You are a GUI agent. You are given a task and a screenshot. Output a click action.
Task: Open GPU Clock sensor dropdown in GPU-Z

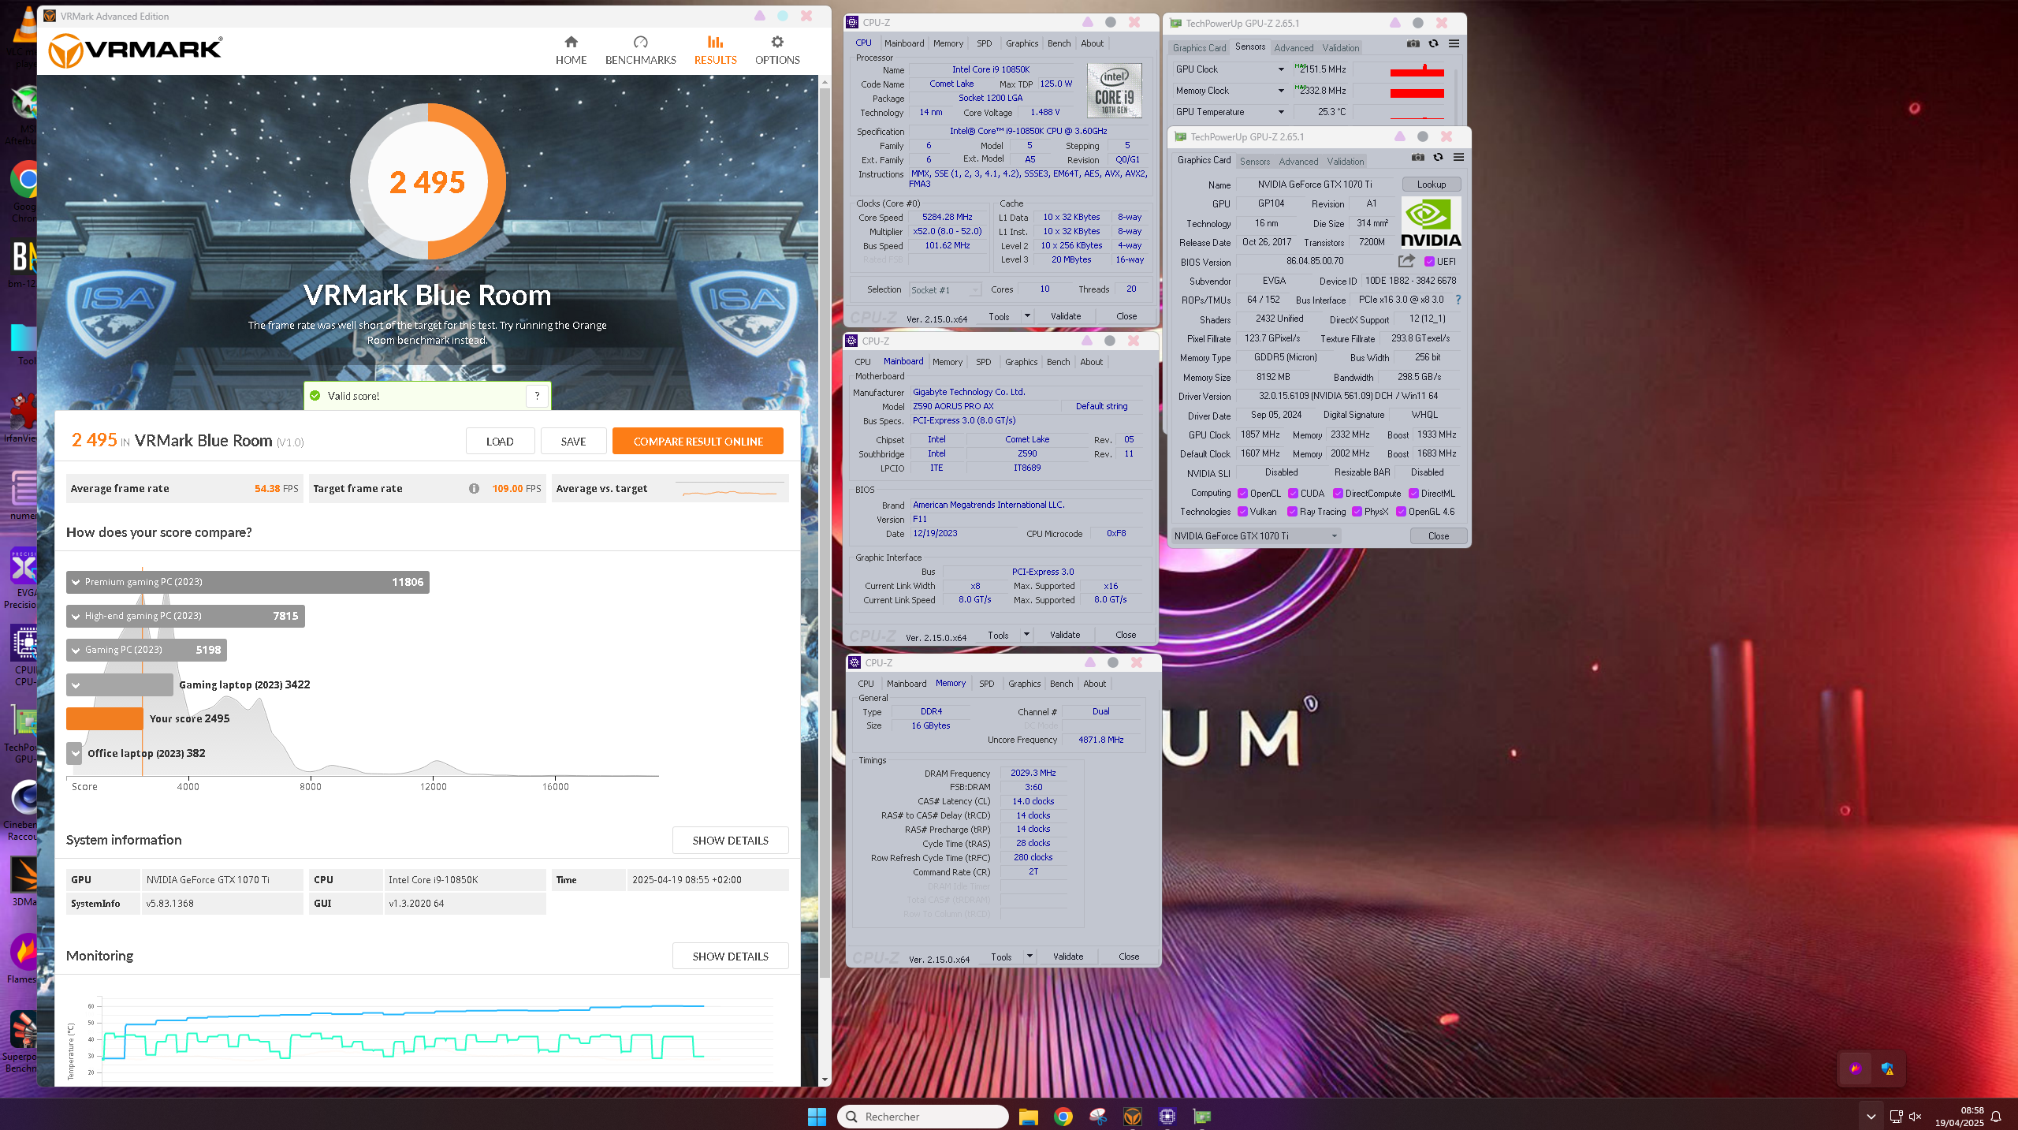tap(1281, 69)
